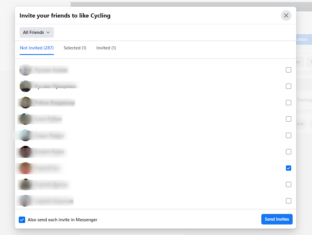The image size is (312, 235).
Task: Check the last visible friend's checkbox
Action: 289,201
